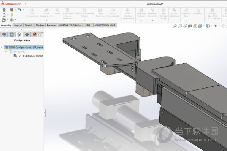Click the Mate tool
227x151 pixels.
[57, 11]
